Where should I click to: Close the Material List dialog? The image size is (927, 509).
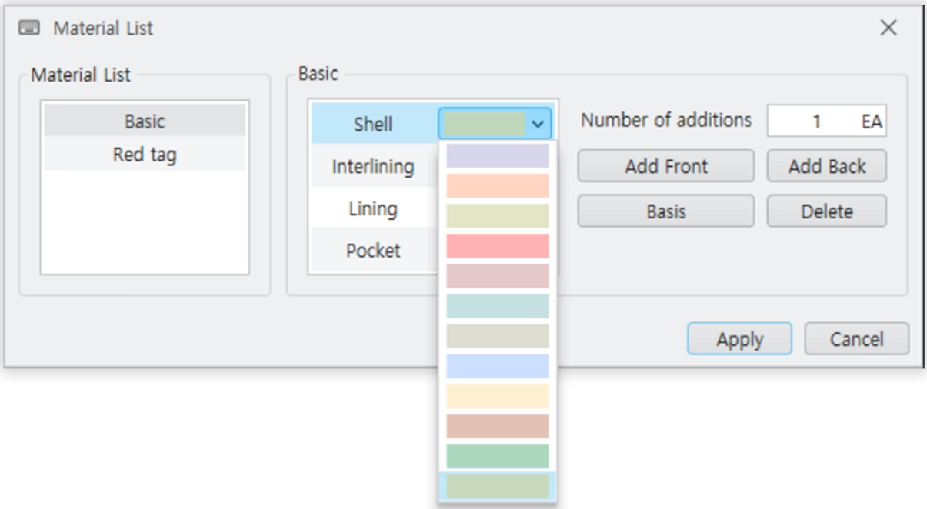(889, 28)
